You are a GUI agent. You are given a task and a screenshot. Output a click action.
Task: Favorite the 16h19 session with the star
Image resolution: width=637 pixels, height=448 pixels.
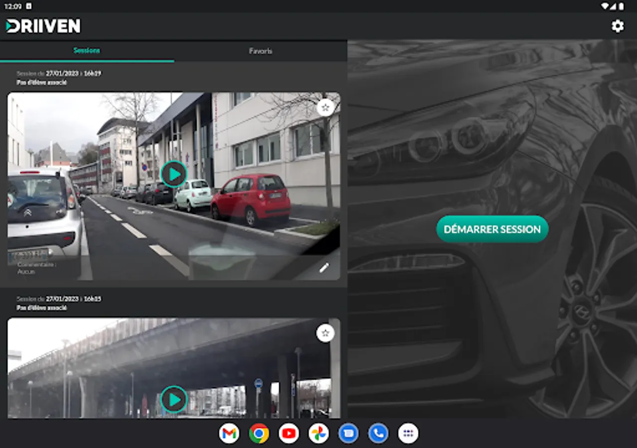(x=325, y=107)
